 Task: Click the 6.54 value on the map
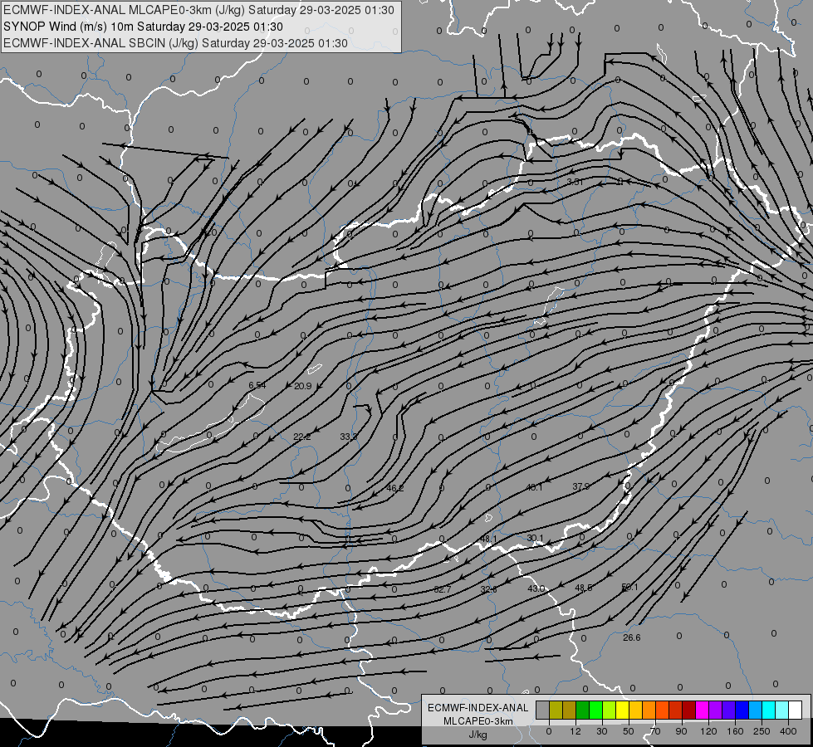click(257, 385)
